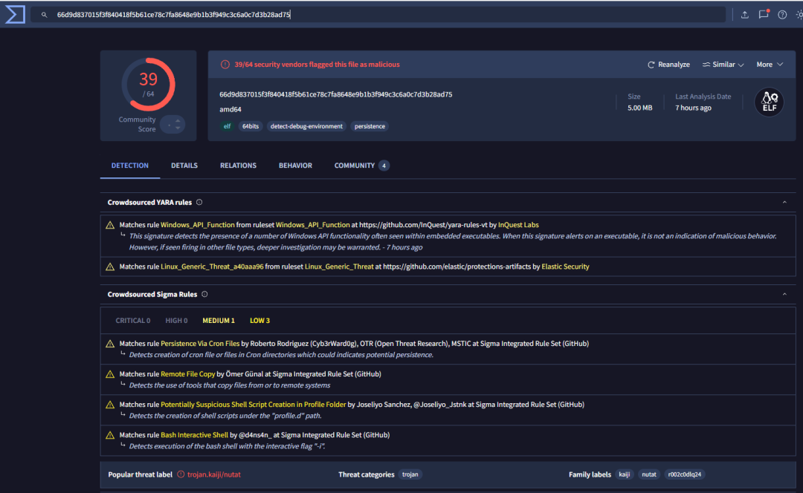Open the InQuest Labs link

518,225
